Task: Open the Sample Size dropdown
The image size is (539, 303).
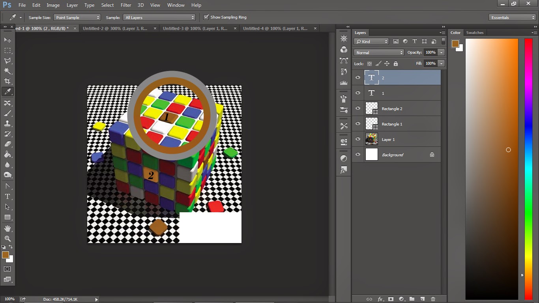Action: [x=77, y=17]
